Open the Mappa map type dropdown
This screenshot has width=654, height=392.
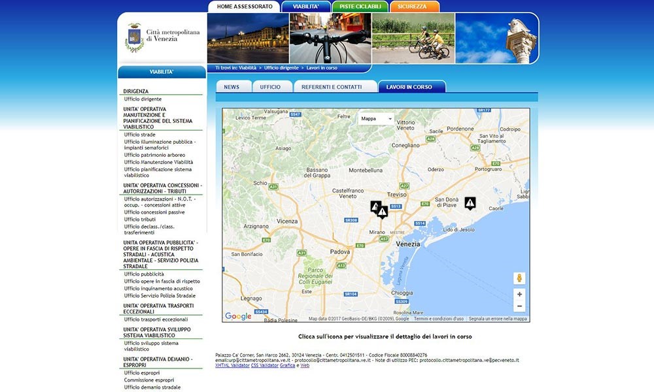point(376,119)
